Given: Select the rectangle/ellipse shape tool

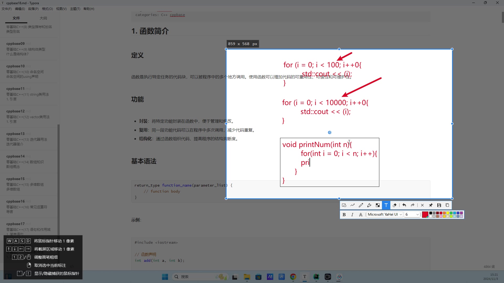Looking at the screenshot, I should click(344, 205).
